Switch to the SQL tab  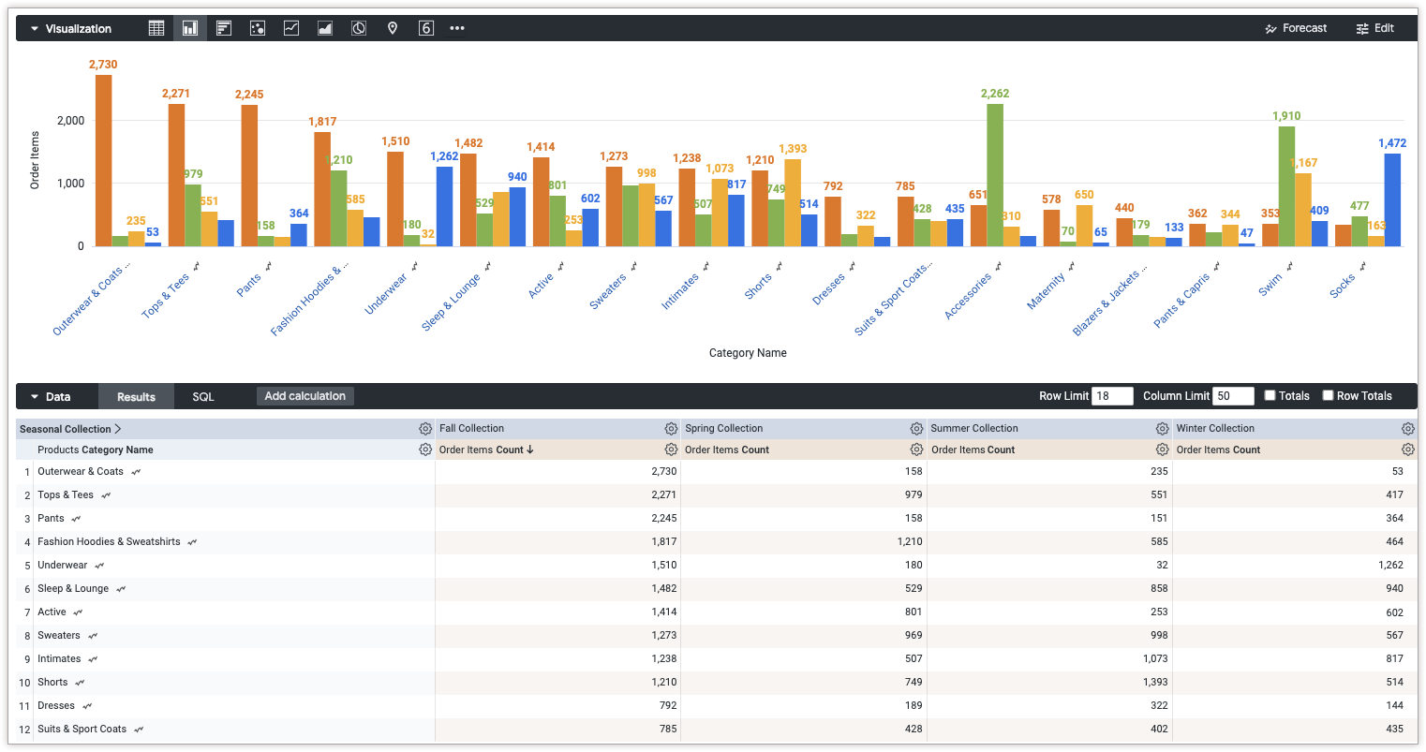pos(202,395)
